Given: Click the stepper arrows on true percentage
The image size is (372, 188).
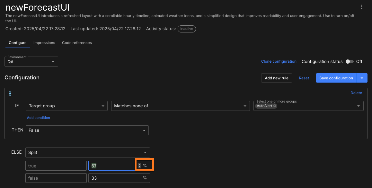Looking at the screenshot, I should [139, 166].
